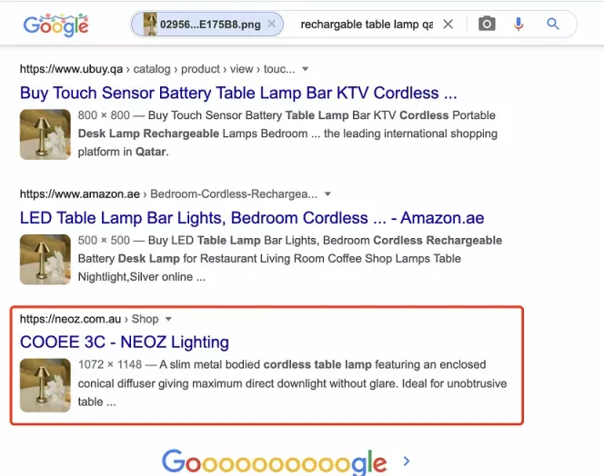Open the LED Table Lamp Bar Lights Amazon.ae link
The height and width of the screenshot is (476, 604).
point(252,218)
